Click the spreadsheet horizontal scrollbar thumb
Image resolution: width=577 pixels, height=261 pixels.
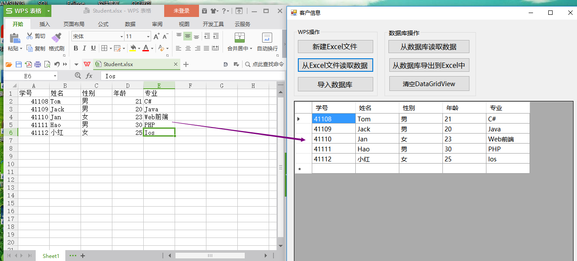pos(210,256)
